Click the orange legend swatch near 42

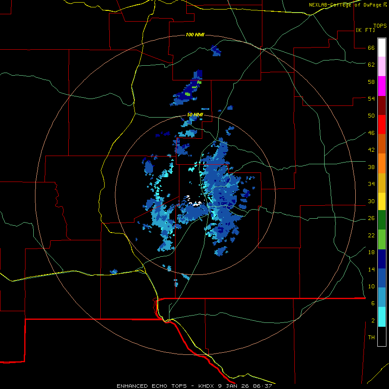coord(382,163)
